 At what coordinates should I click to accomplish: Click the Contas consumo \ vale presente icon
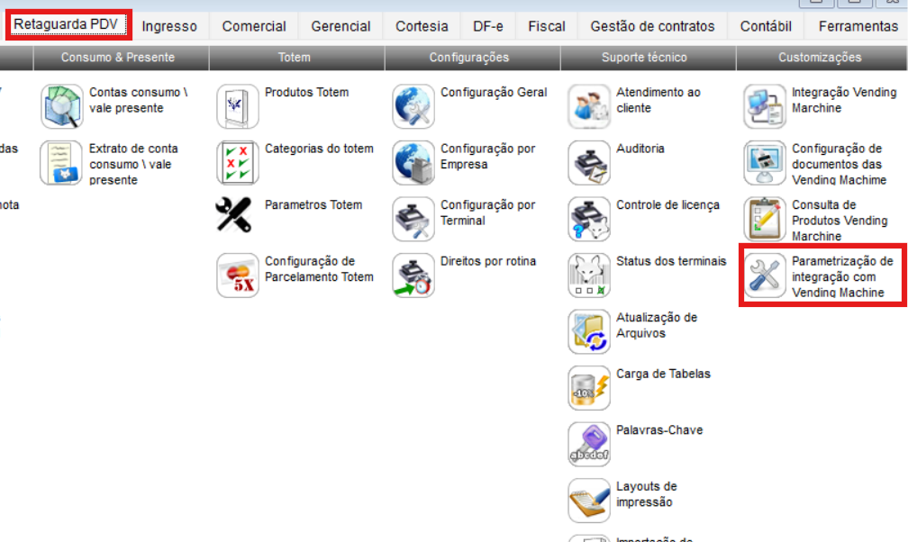[61, 106]
